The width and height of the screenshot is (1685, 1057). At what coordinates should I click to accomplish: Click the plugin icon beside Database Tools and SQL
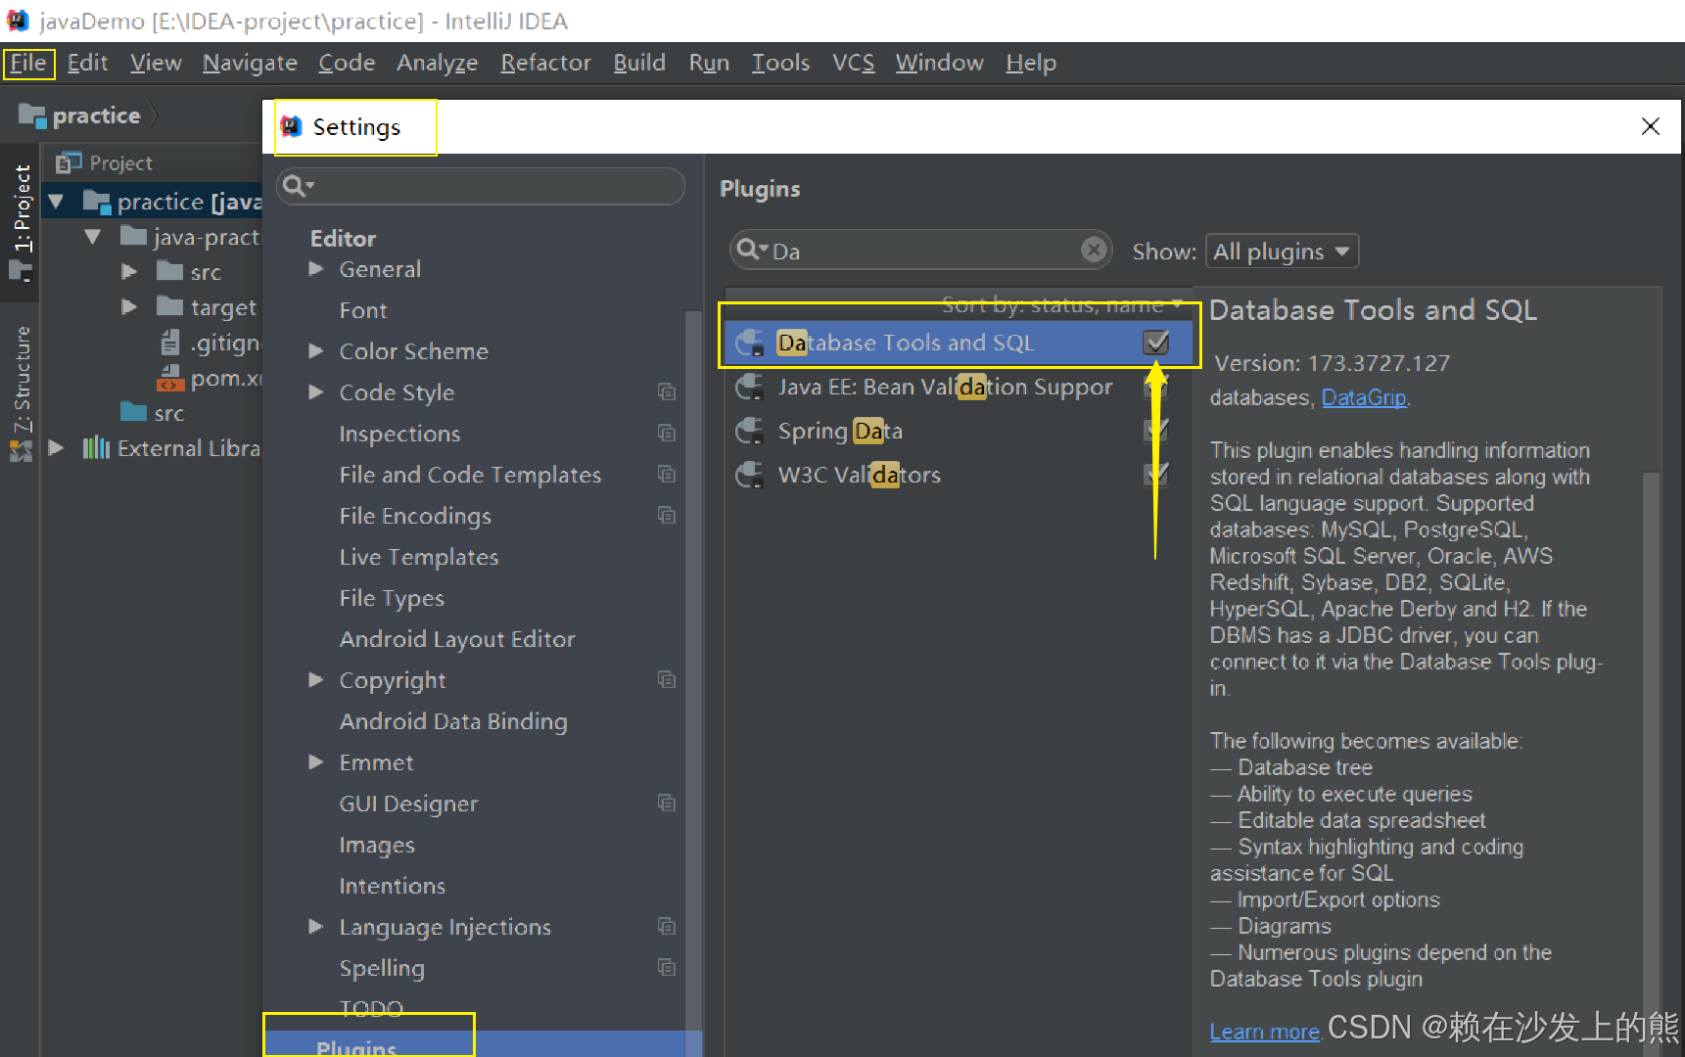click(751, 343)
